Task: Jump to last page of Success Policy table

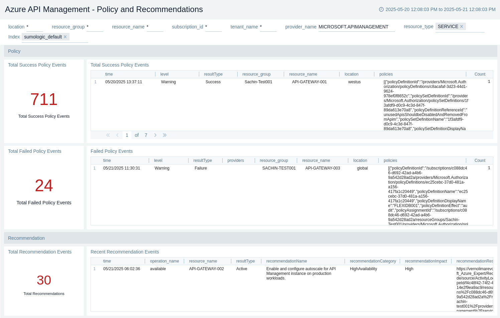Action: [x=165, y=135]
